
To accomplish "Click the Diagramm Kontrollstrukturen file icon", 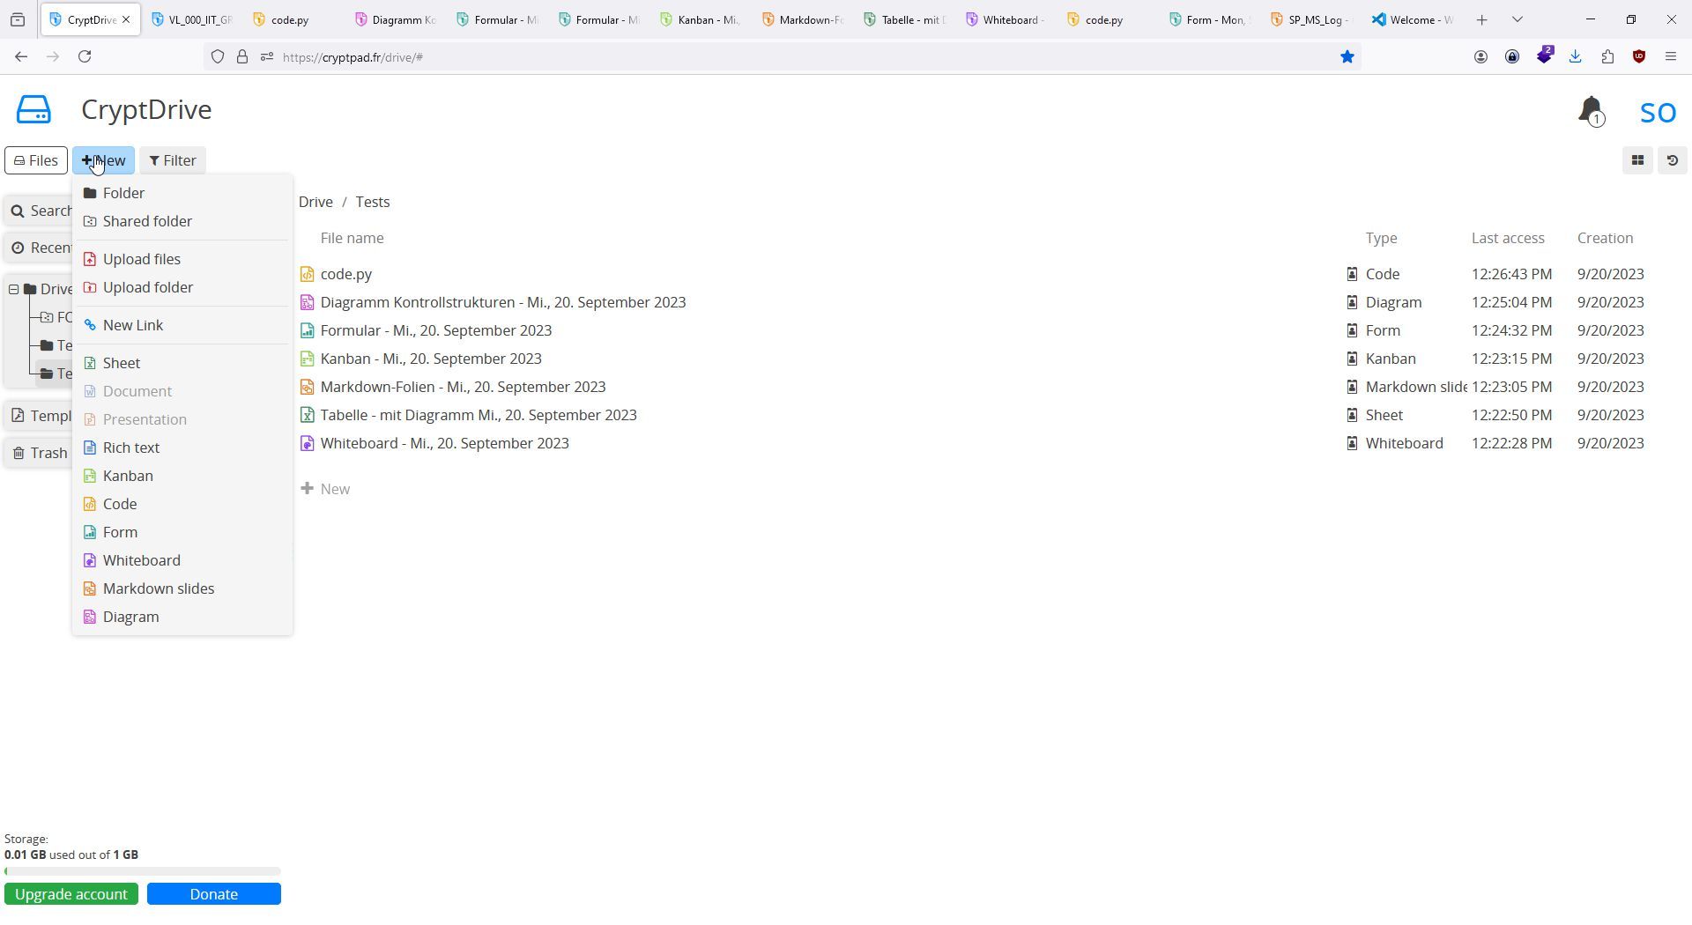I will [307, 303].
